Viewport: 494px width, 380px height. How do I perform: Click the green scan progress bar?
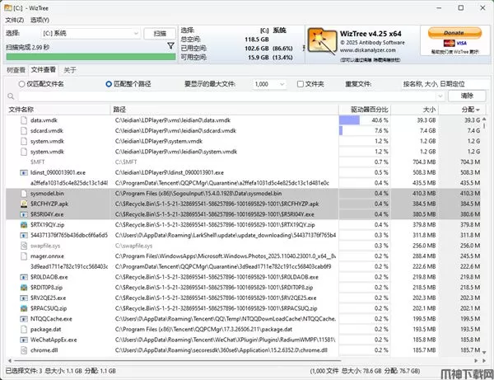[84, 57]
